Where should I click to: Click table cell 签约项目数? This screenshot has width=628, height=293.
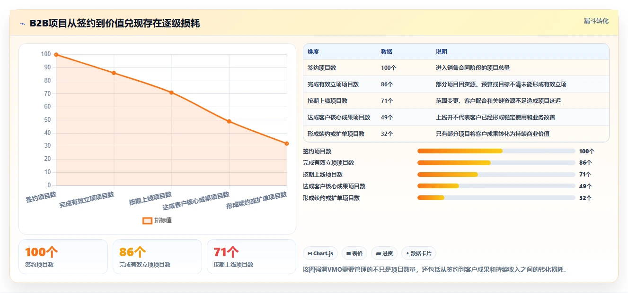point(322,68)
